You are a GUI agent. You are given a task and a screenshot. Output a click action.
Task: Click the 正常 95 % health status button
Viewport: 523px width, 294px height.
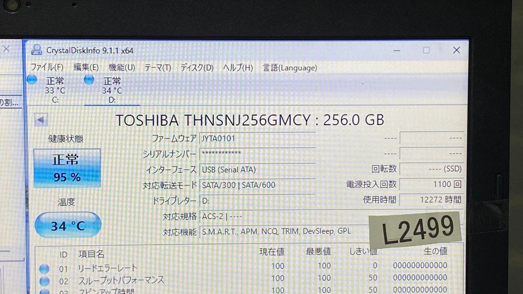67,168
